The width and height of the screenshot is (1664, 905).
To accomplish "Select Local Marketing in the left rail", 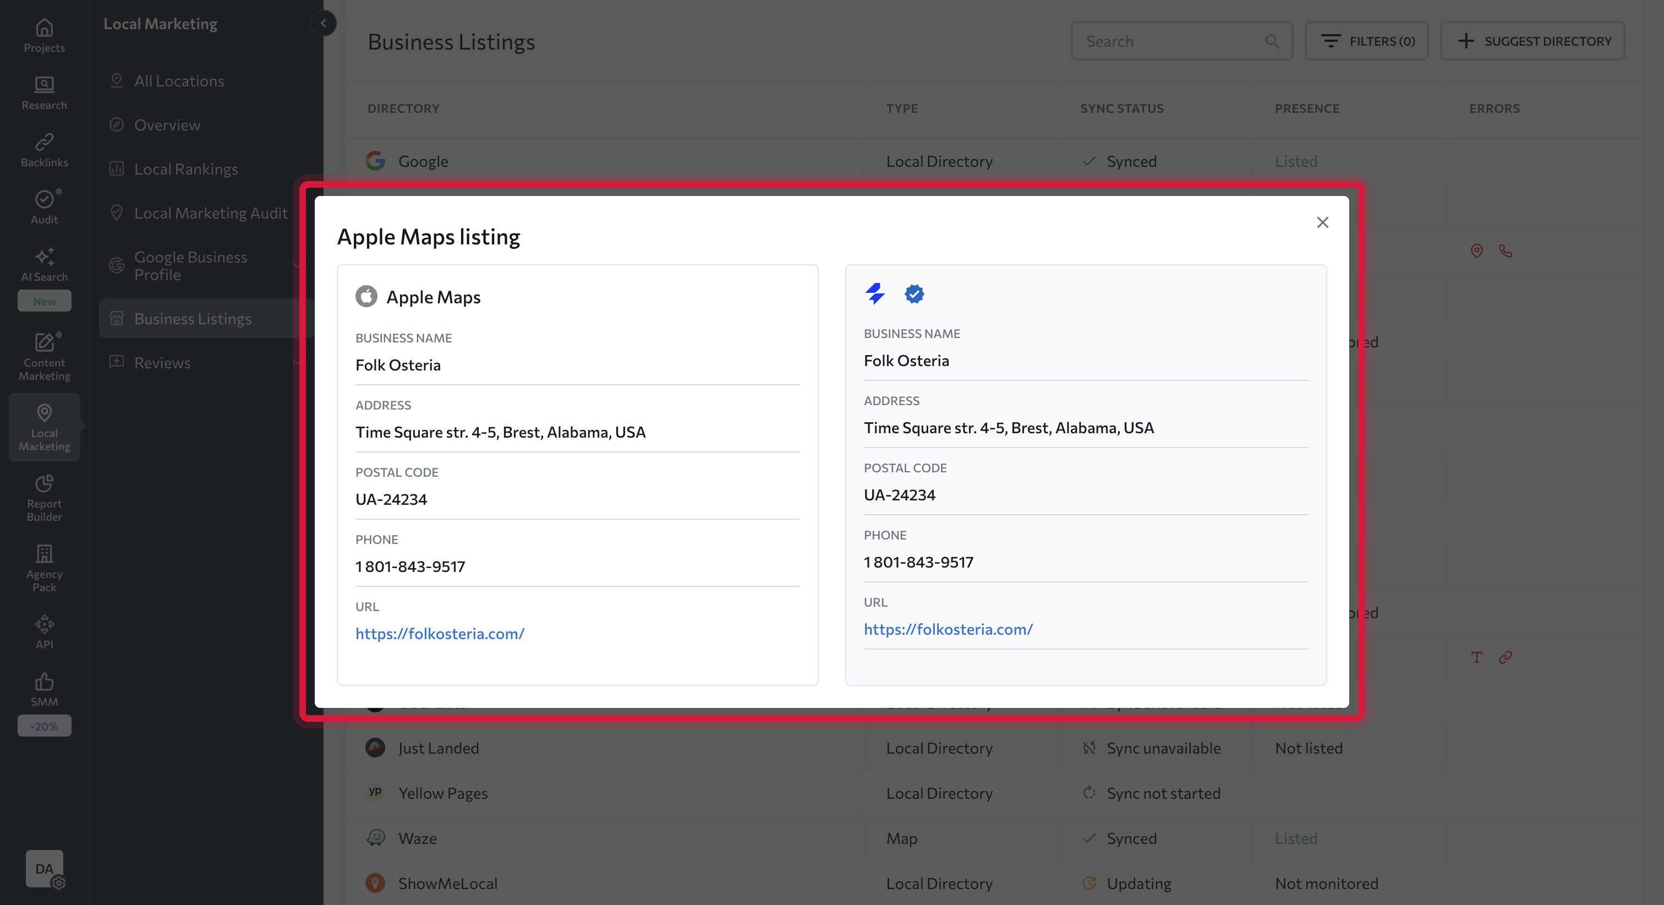I will pyautogui.click(x=44, y=427).
